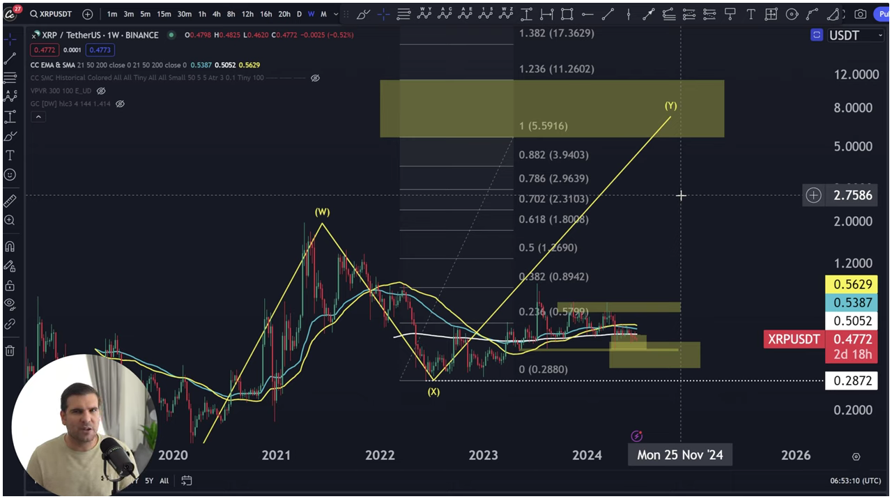Select the horizontal line tool in the toolbar

(587, 14)
